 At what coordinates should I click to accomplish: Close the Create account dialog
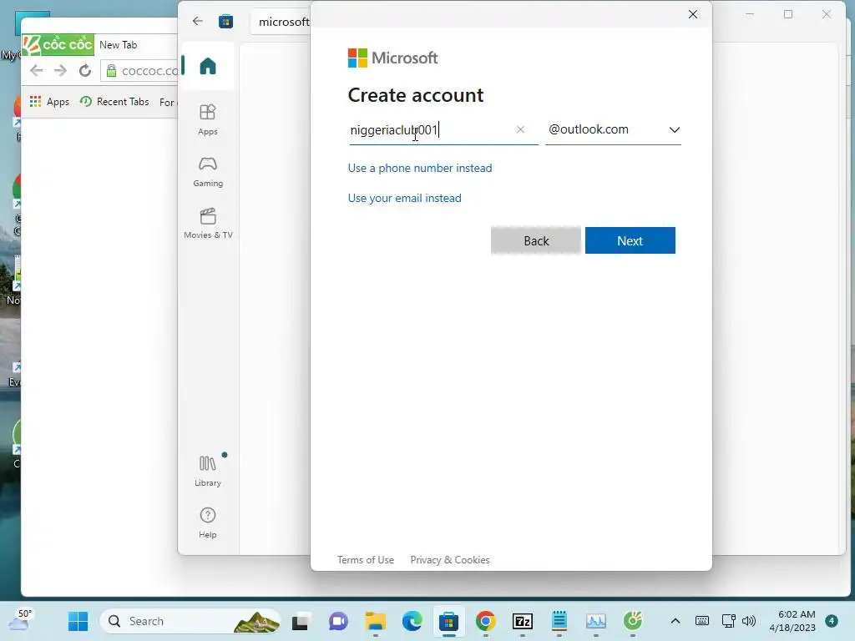(692, 14)
